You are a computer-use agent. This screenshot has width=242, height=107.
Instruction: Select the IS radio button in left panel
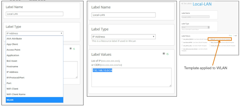tap(71, 48)
